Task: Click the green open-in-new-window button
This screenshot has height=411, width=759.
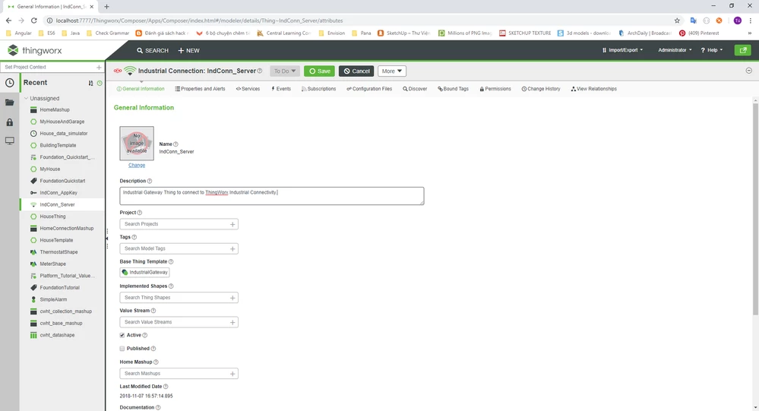Action: pos(742,50)
